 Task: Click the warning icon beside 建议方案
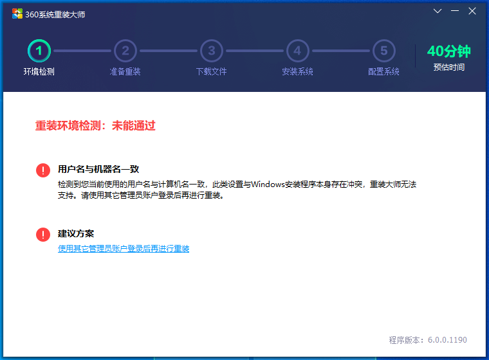pyautogui.click(x=42, y=234)
